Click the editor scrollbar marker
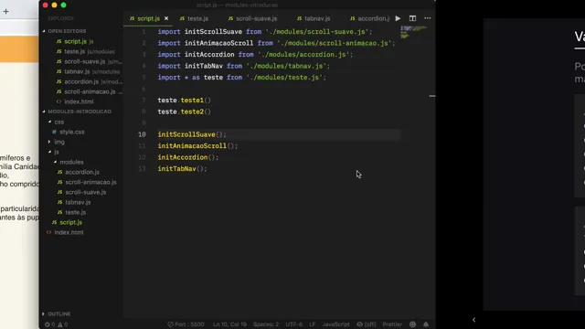Image resolution: width=585 pixels, height=329 pixels. pyautogui.click(x=432, y=96)
